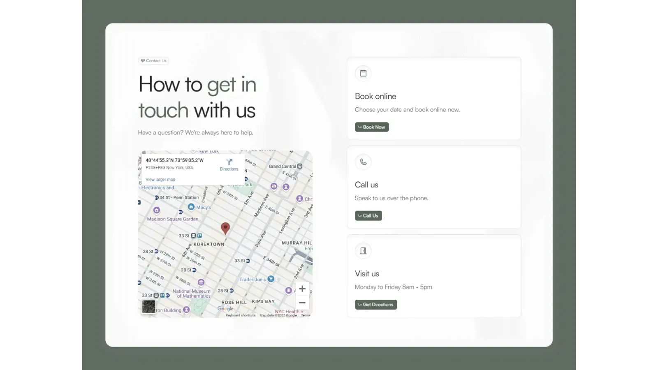Open the View larger map link
658x370 pixels.
point(160,180)
